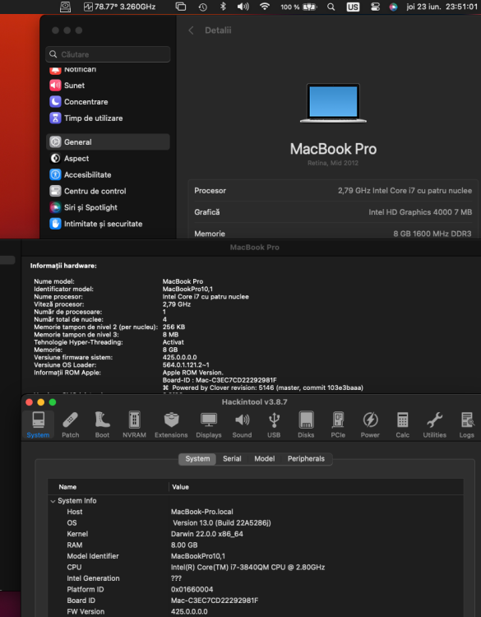
Task: Open Siri from the menu bar
Action: click(393, 7)
